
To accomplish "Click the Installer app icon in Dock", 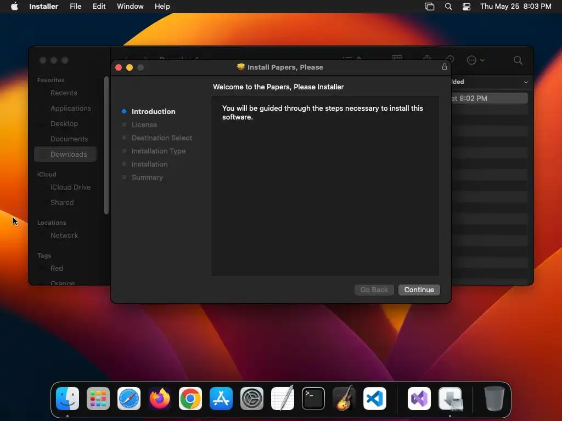I will pyautogui.click(x=451, y=398).
